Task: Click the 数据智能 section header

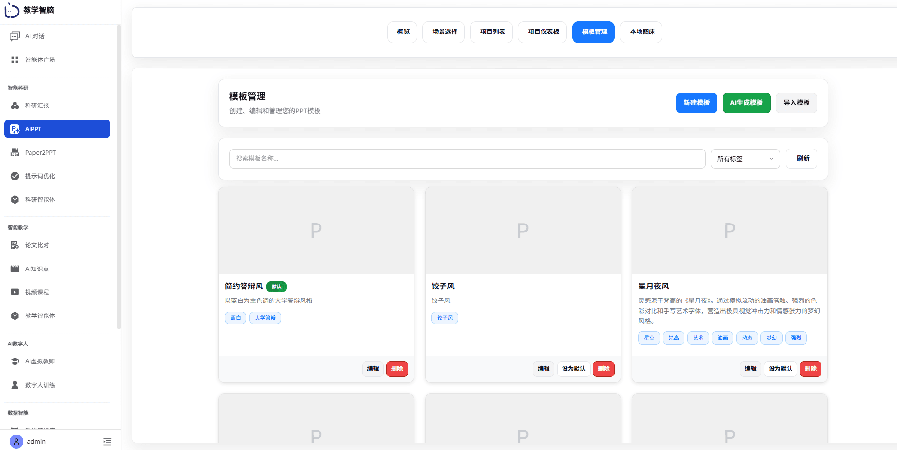Action: click(18, 413)
